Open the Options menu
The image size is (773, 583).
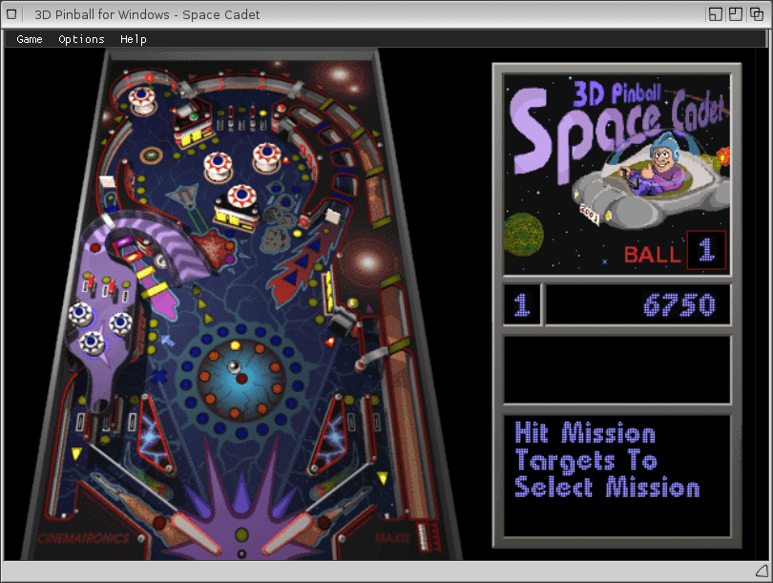click(x=81, y=39)
